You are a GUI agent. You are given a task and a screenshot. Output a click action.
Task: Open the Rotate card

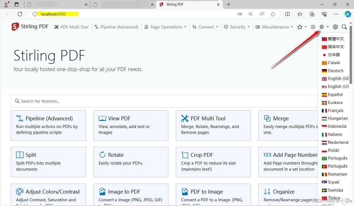point(131,162)
